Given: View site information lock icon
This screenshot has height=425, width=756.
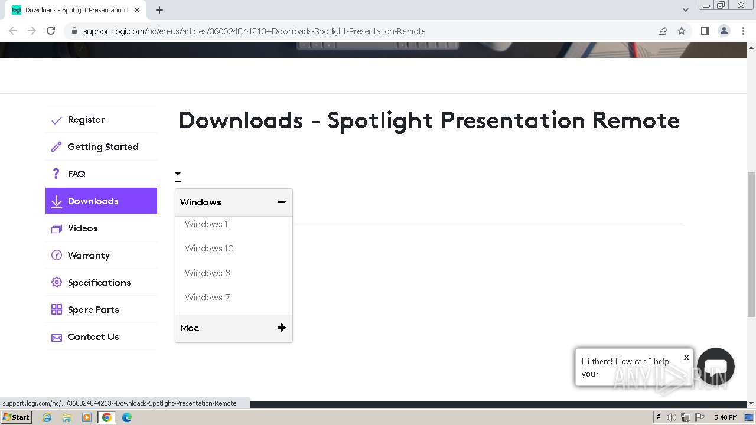Looking at the screenshot, I should tap(74, 31).
